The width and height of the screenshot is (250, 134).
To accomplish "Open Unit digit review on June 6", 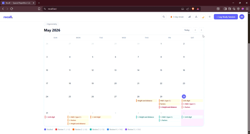I will pyautogui.click(x=192, y=117).
